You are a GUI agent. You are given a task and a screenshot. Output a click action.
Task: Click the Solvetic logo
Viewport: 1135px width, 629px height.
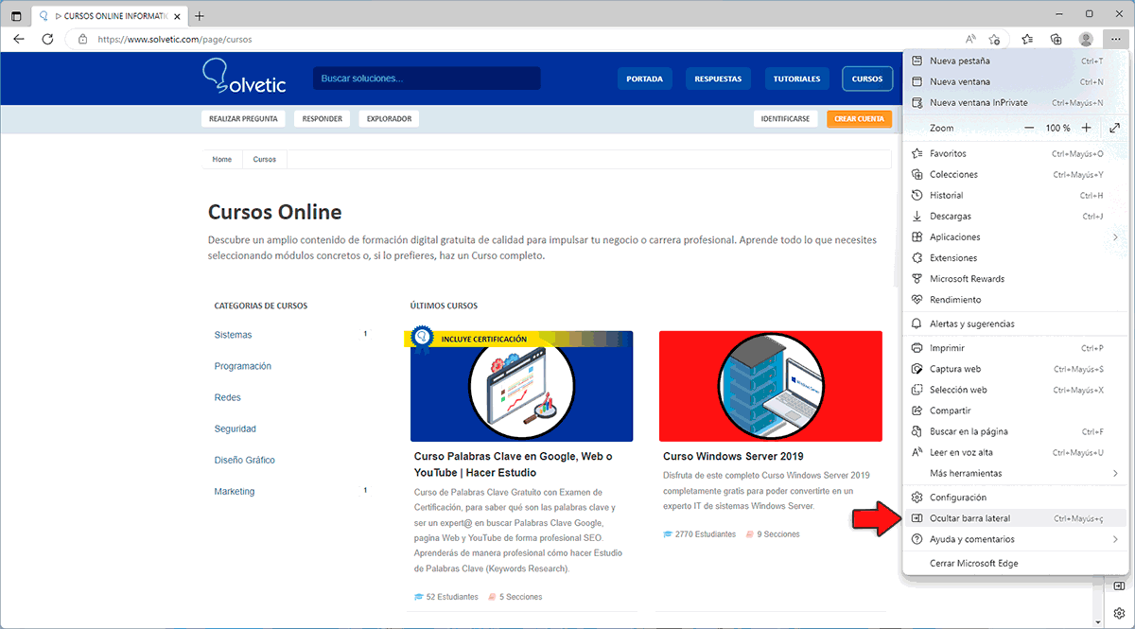pyautogui.click(x=244, y=77)
